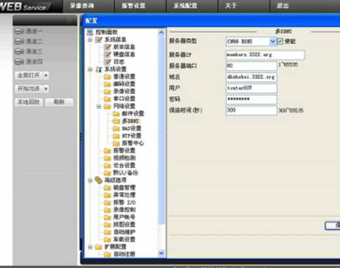Image resolution: width=340 pixels, height=268 pixels.
Task: Open the NAS设置 folder icon
Action: (116, 128)
